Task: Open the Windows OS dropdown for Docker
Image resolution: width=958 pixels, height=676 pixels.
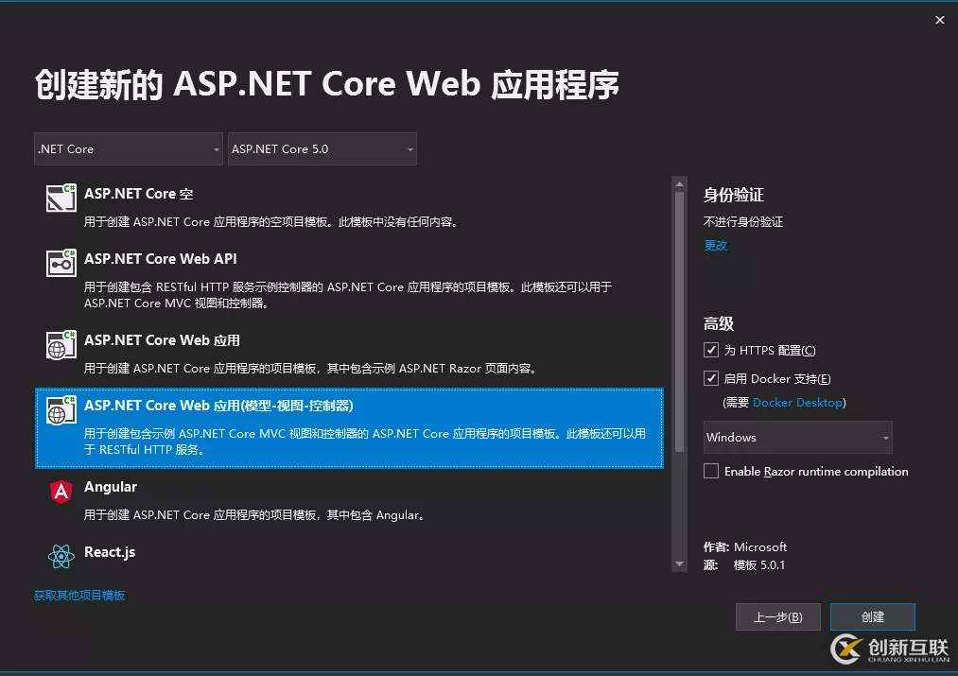Action: click(x=797, y=437)
